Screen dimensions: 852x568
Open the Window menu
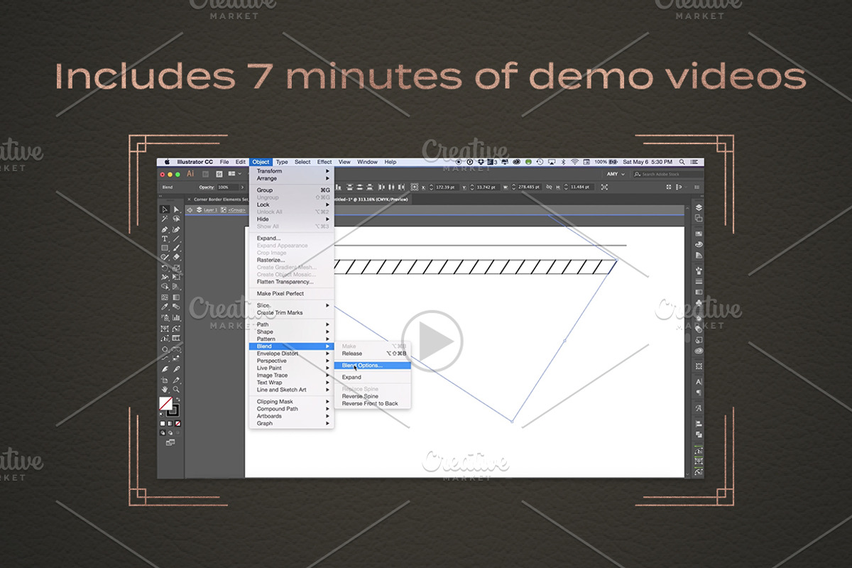367,162
